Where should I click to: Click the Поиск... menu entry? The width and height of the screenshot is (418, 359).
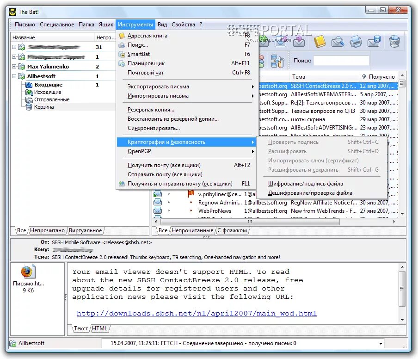pyautogui.click(x=186, y=45)
